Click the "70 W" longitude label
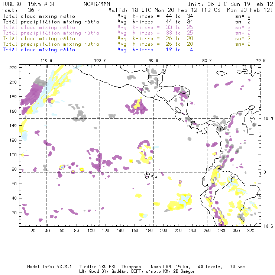The height and width of the screenshot is (275, 275). click(x=261, y=61)
